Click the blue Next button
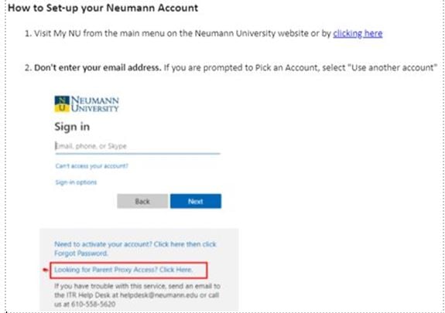This screenshot has width=445, height=313. pos(196,201)
